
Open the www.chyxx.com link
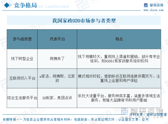(153, 10)
